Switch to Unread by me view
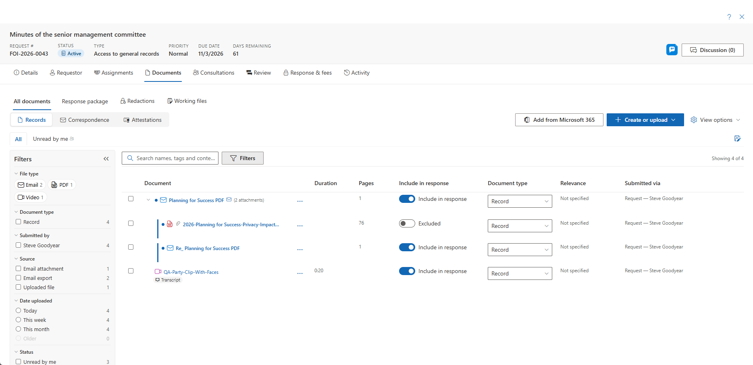Image resolution: width=753 pixels, height=365 pixels. (53, 139)
